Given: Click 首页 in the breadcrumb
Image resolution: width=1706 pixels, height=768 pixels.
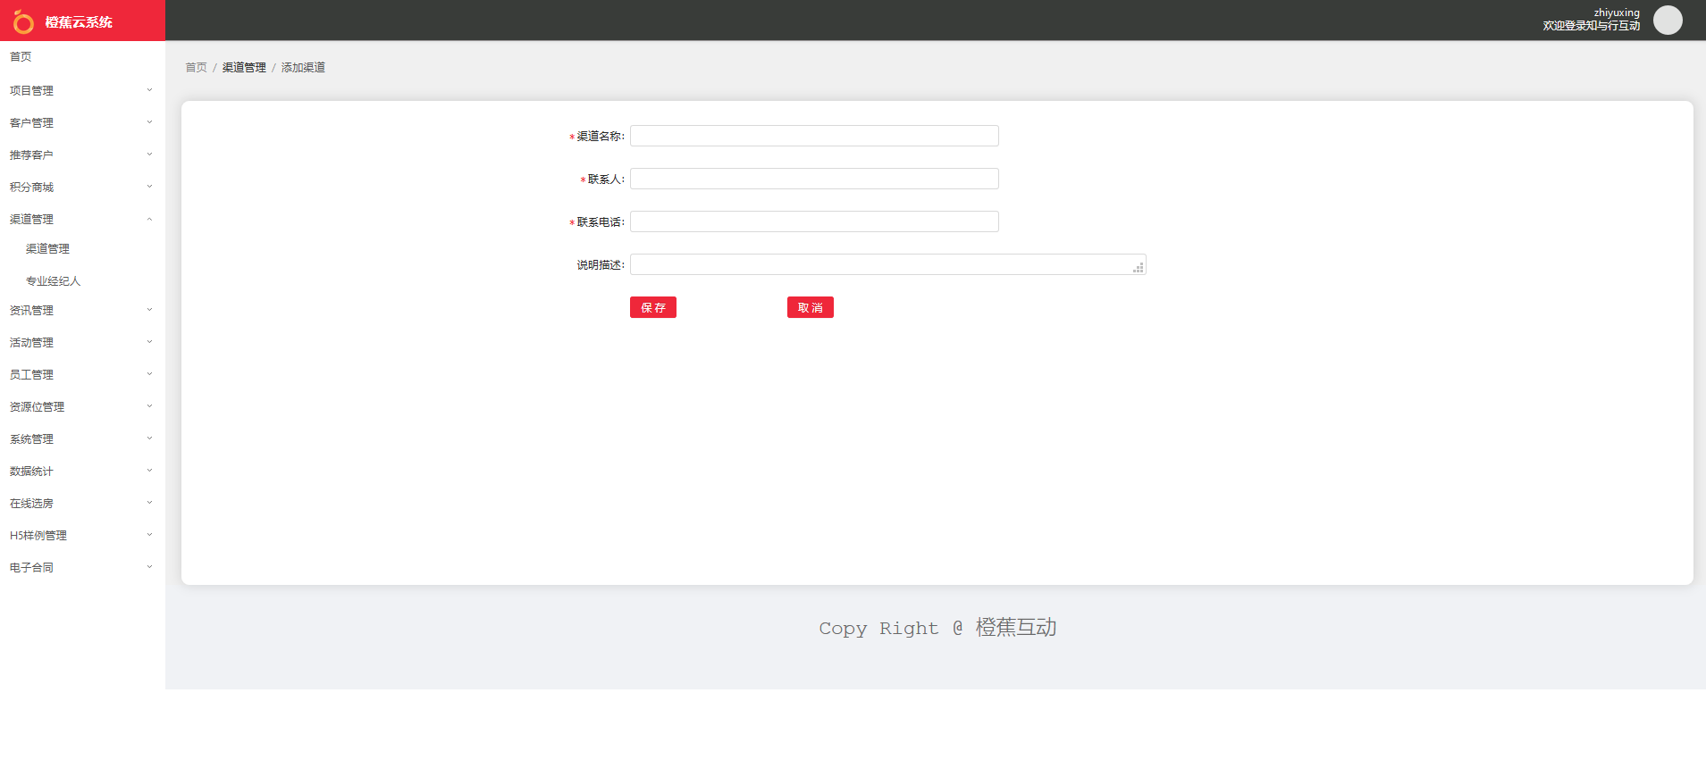Looking at the screenshot, I should click(196, 68).
